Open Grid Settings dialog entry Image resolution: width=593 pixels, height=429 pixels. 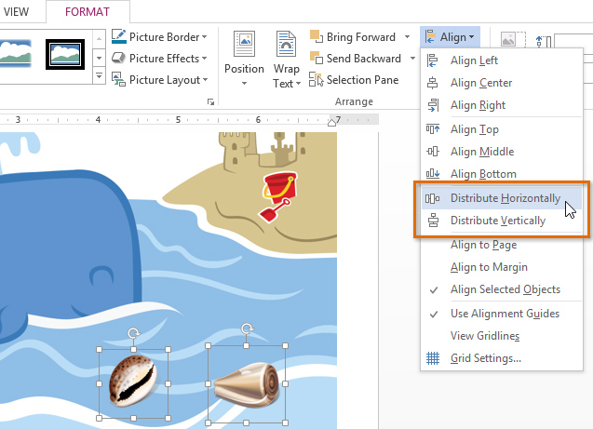point(502,358)
